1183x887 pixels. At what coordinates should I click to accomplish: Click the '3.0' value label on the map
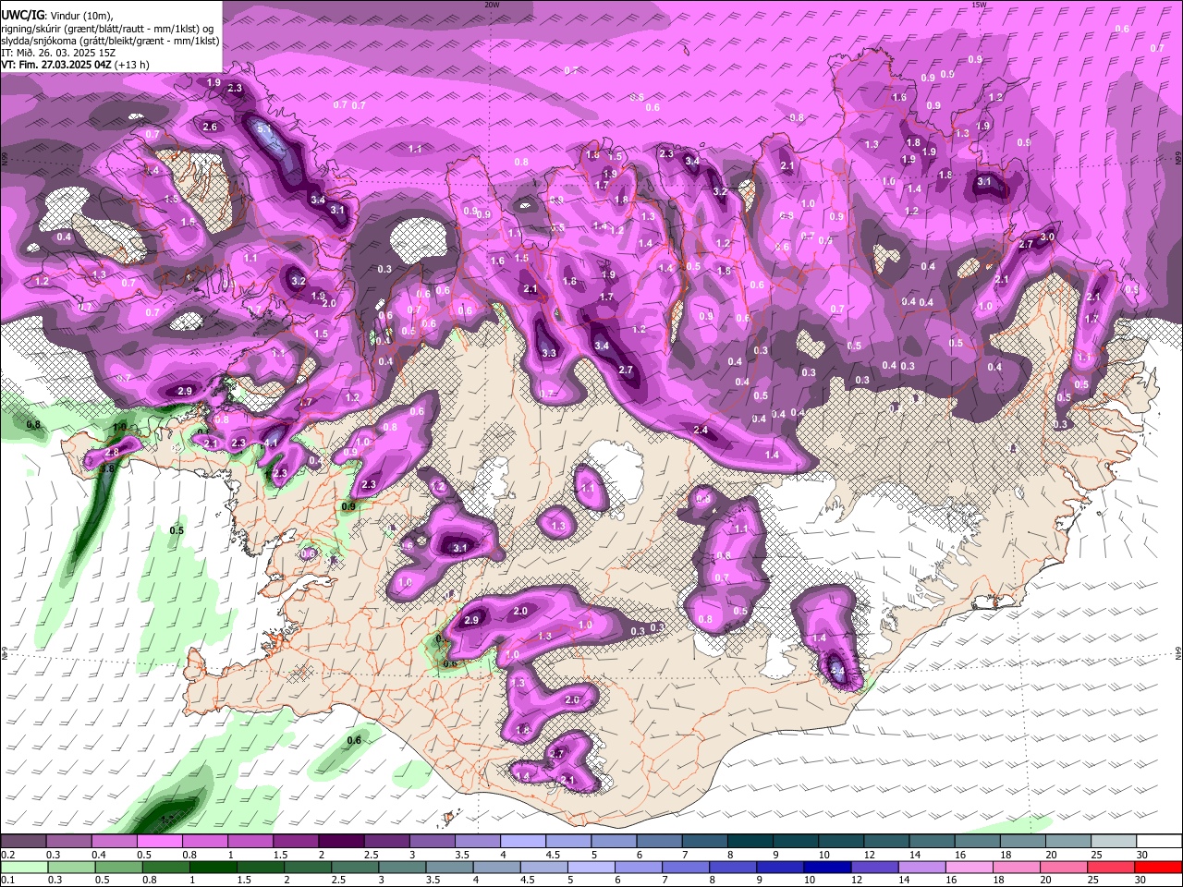coord(1047,237)
